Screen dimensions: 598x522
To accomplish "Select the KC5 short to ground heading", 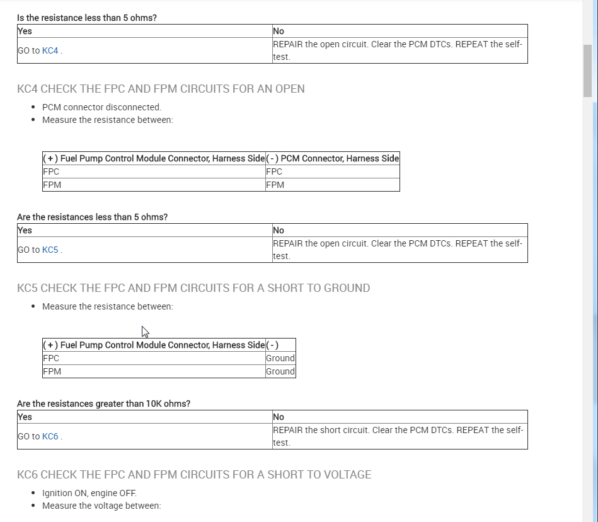I will tap(193, 288).
